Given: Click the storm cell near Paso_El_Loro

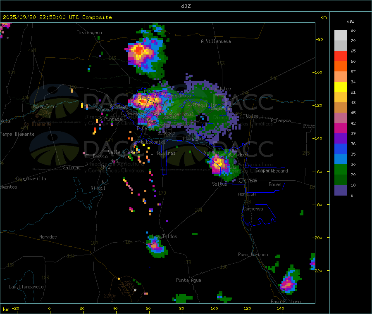Looking at the screenshot, I should (288, 284).
